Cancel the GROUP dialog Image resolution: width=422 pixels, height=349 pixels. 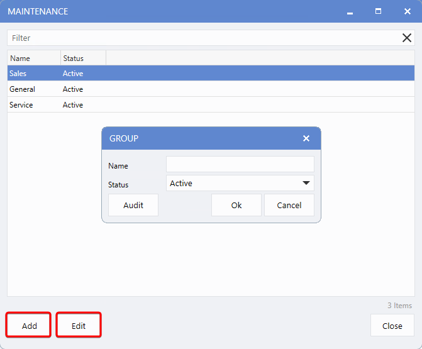tap(289, 205)
